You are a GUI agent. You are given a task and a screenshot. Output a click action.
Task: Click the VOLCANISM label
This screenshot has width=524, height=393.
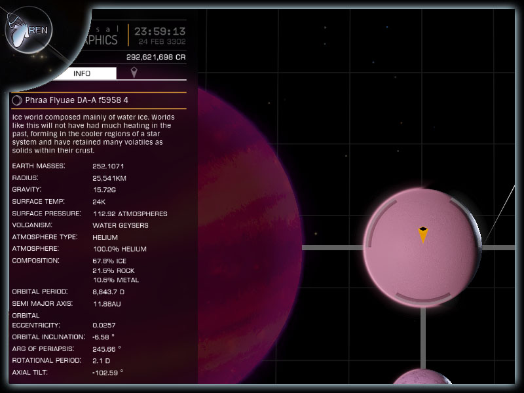32,225
